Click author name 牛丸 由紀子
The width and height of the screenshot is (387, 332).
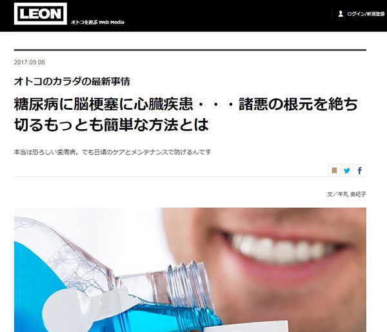[352, 194]
